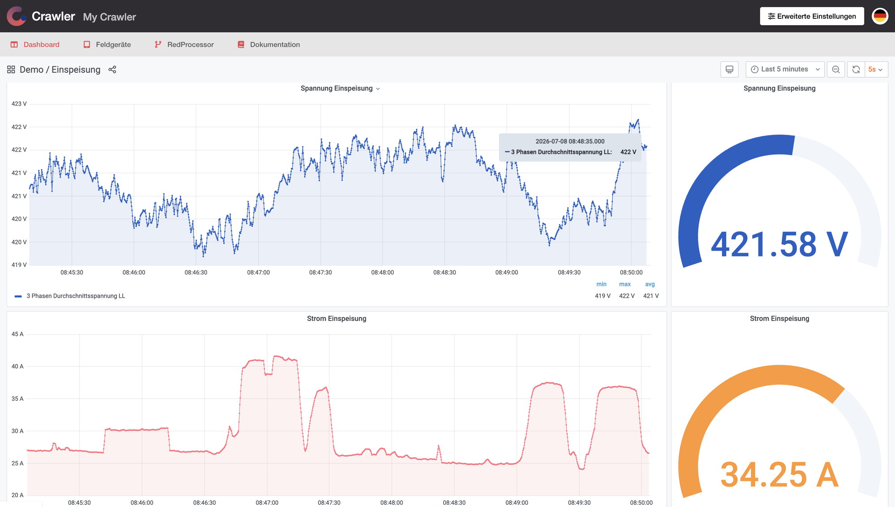This screenshot has height=507, width=895.
Task: Refresh the dashboard
Action: point(856,69)
